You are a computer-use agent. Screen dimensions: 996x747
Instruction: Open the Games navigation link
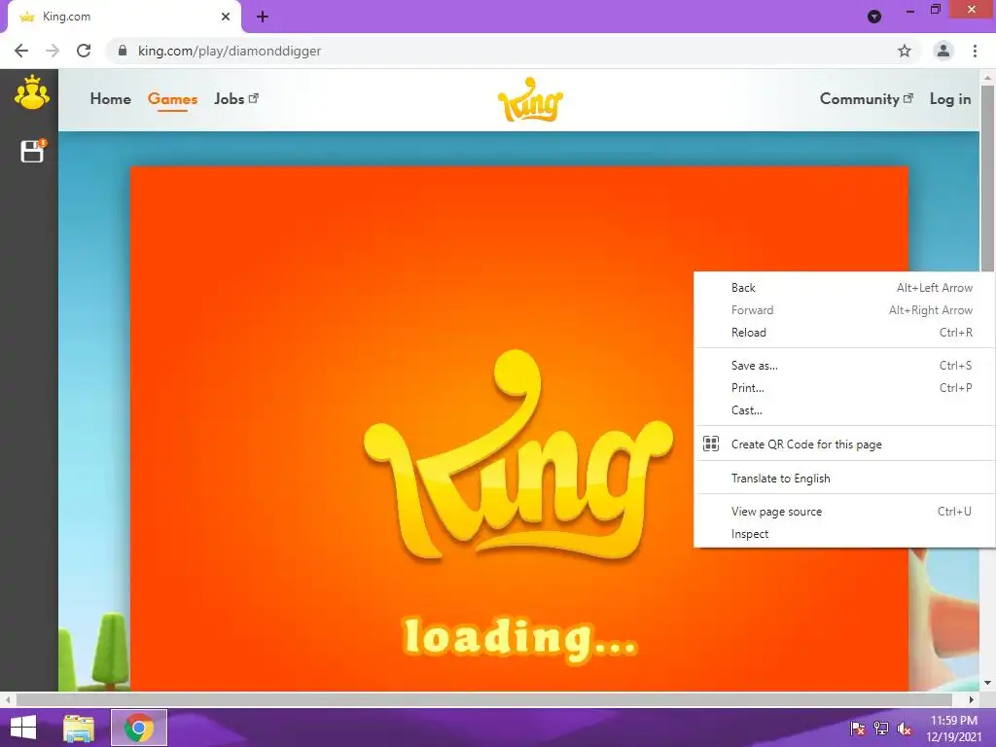173,99
